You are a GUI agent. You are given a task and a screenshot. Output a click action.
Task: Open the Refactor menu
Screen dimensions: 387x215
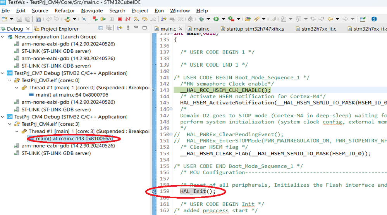coord(65,10)
